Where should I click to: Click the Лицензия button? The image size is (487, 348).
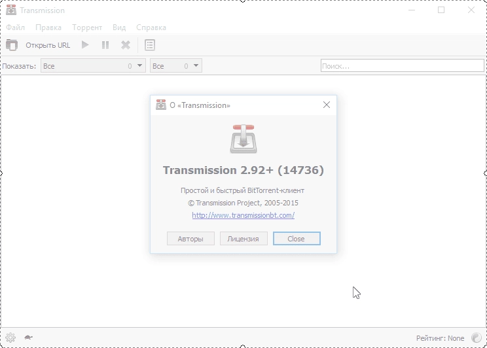[243, 239]
